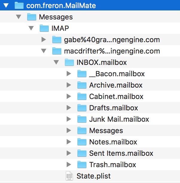Expand the Archive.mailbox disclosure triangle
The image size is (180, 183).
pos(69,85)
